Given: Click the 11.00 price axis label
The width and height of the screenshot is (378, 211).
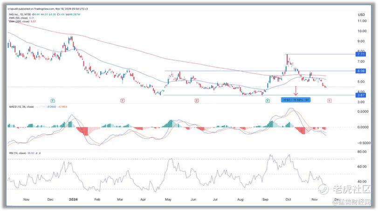Looking at the screenshot, I should (362, 21).
